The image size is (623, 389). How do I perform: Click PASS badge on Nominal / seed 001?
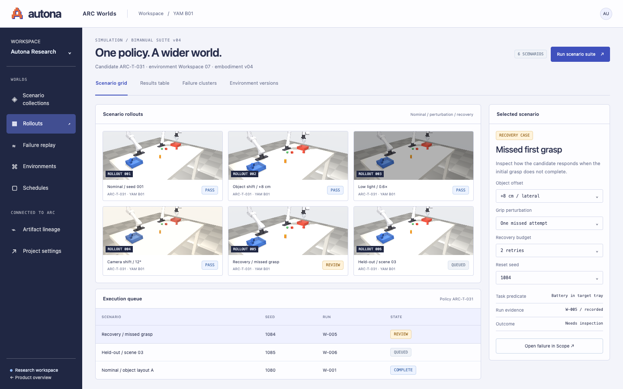coord(210,190)
